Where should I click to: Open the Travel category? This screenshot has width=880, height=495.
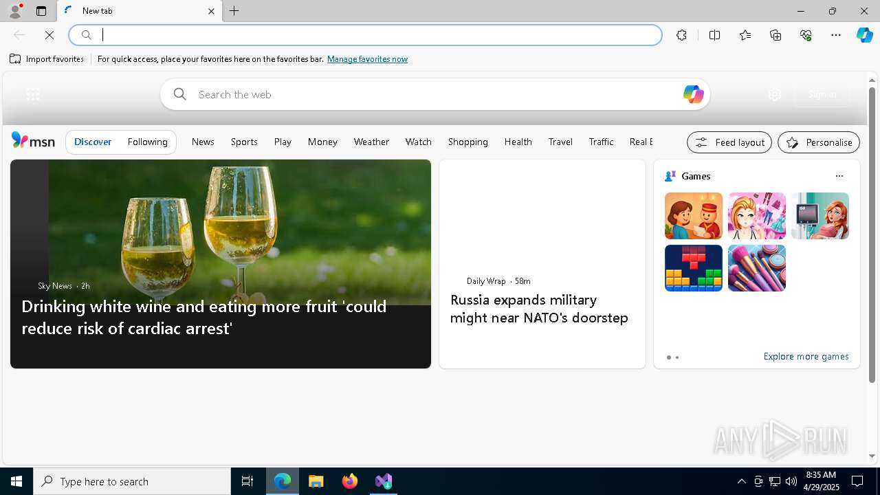pyautogui.click(x=560, y=142)
